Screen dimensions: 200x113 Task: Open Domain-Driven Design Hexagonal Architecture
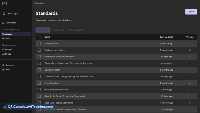pos(68,77)
